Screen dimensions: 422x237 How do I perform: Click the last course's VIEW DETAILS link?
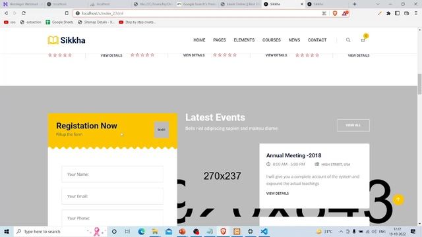[359, 55]
